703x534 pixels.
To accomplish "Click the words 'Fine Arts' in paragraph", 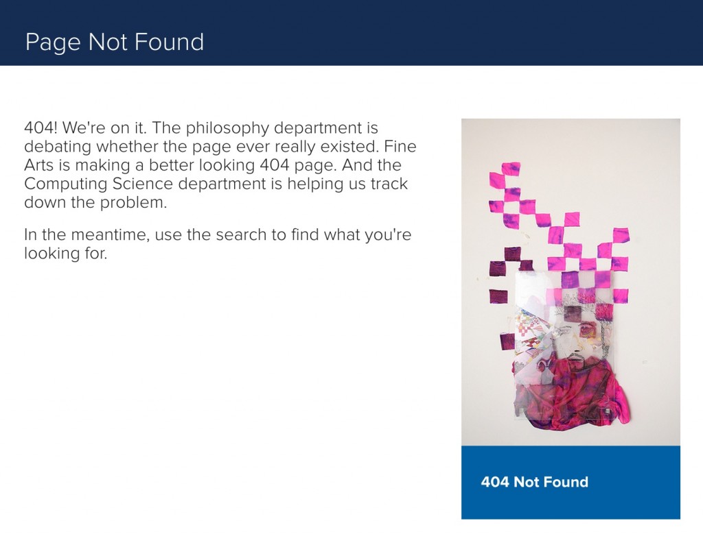I will [220, 156].
